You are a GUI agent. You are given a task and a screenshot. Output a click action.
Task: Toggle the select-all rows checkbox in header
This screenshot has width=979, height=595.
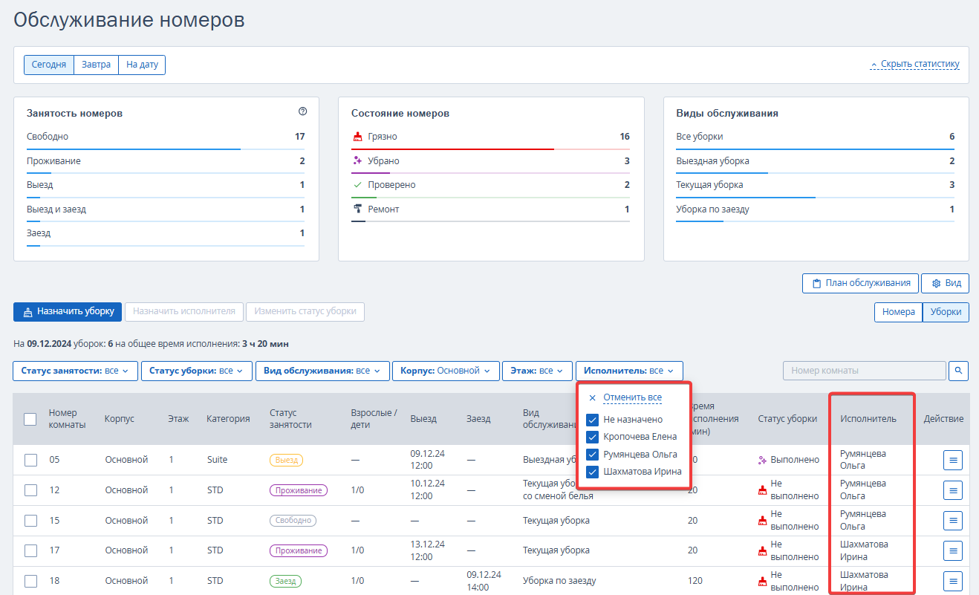pos(30,419)
